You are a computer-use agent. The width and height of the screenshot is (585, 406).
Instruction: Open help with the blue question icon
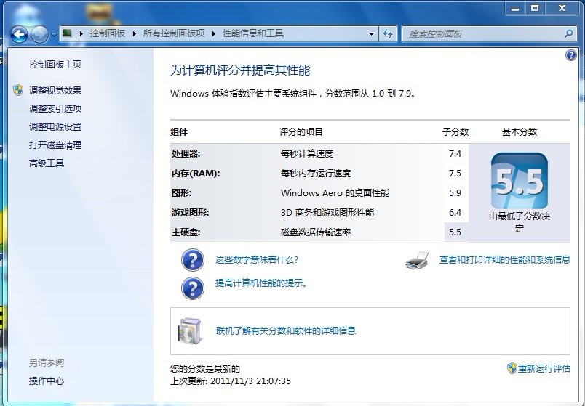(x=571, y=55)
